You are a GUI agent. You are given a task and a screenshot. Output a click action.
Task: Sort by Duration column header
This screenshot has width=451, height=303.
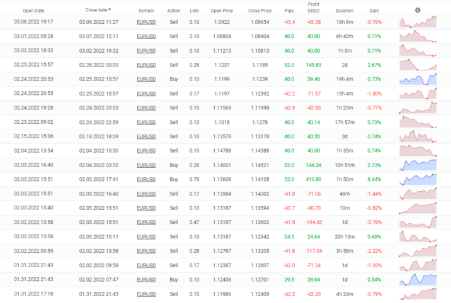tap(345, 11)
